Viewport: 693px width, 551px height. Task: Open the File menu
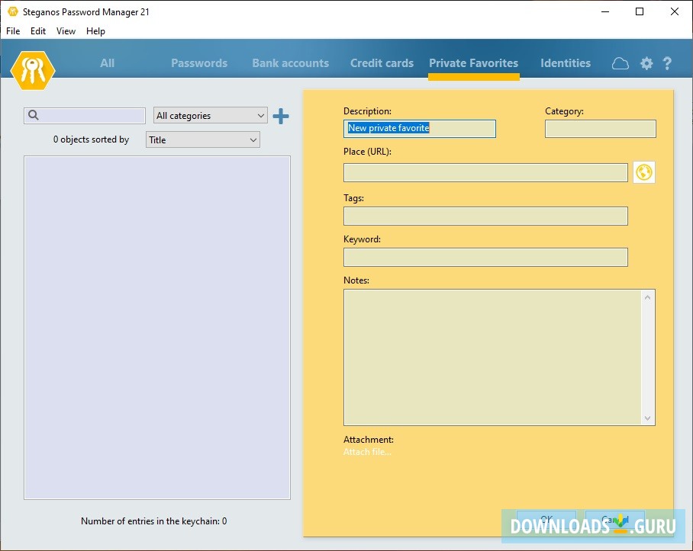coord(13,31)
